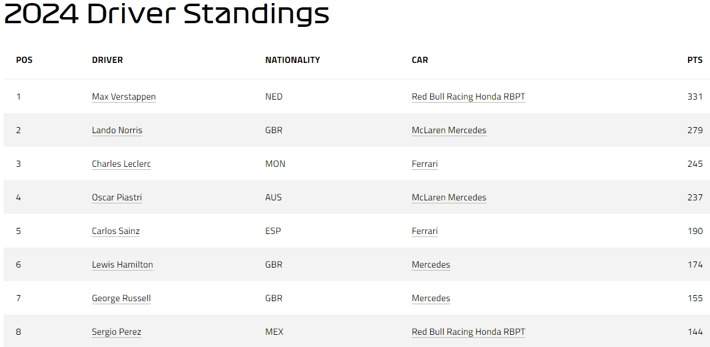
Task: Follow Russell's Mercedes team link
Action: pyautogui.click(x=431, y=298)
